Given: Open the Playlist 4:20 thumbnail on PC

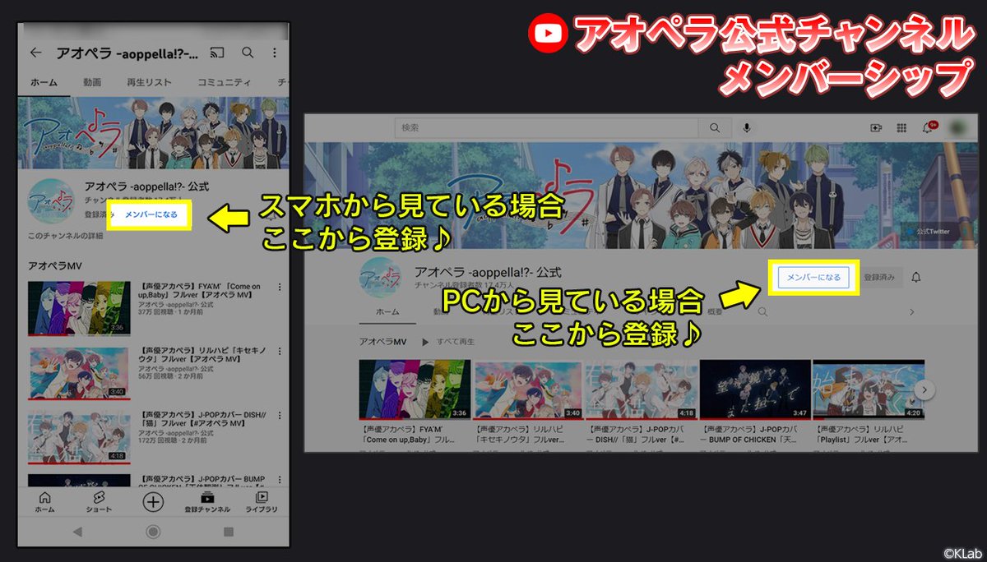Looking at the screenshot, I should click(x=869, y=389).
